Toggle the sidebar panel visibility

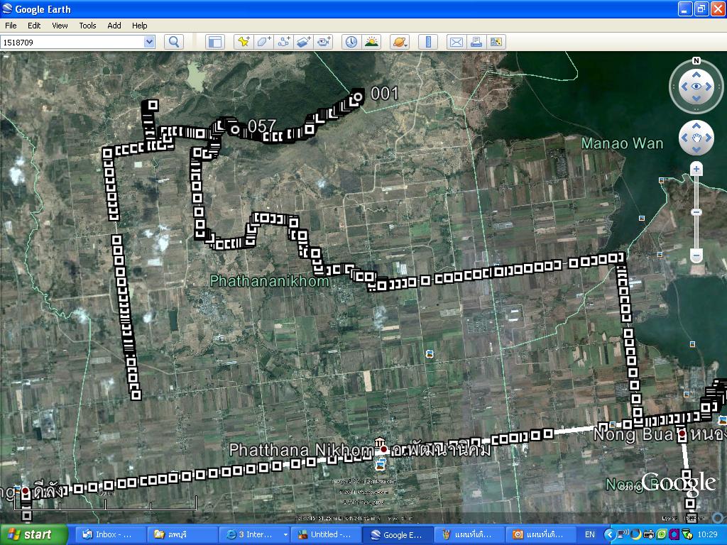[214, 42]
